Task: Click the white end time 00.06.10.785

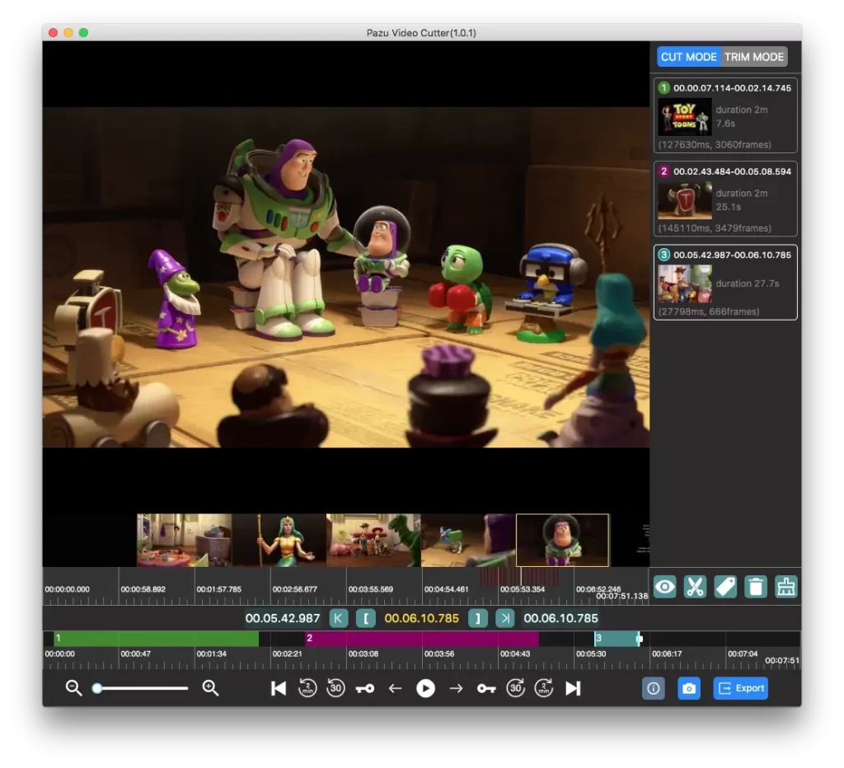Action: coord(560,618)
